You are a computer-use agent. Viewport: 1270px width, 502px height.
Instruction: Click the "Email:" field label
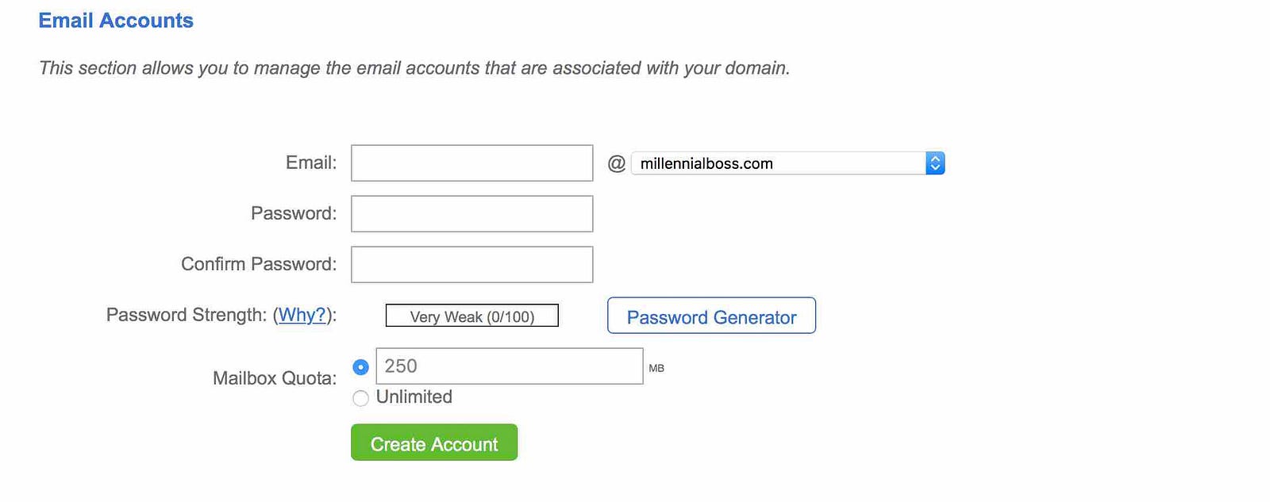pyautogui.click(x=311, y=163)
